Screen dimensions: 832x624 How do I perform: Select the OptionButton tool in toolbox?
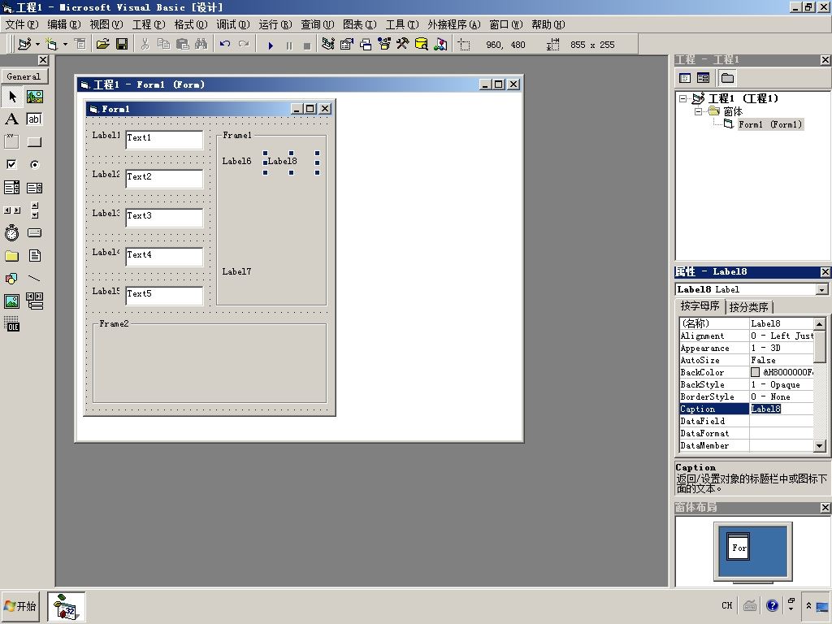pos(34,164)
